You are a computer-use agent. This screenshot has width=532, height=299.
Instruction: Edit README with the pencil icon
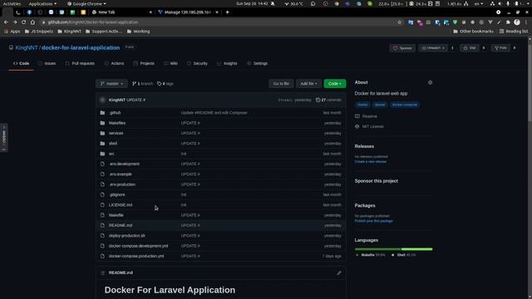pyautogui.click(x=339, y=273)
